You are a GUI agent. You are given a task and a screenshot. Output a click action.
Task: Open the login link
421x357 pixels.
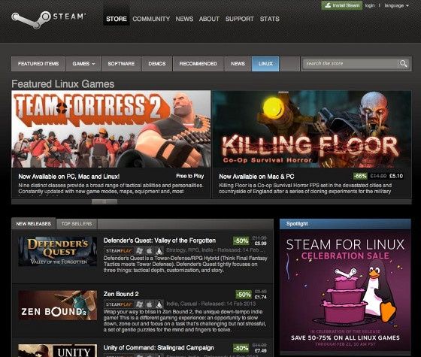[x=370, y=5]
